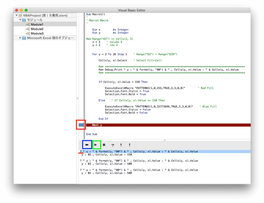Collapse the モジュール folder
The width and height of the screenshot is (264, 203).
click(20, 20)
